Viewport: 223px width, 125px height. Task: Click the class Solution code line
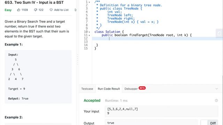tap(109, 32)
